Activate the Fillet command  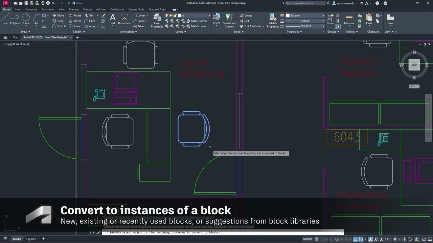point(90,21)
